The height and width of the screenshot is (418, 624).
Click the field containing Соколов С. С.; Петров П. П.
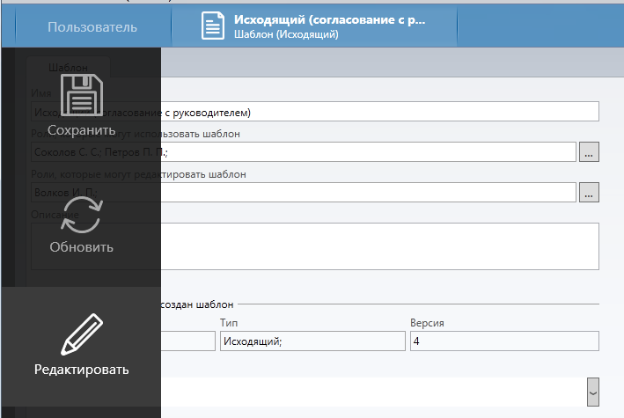click(370, 152)
